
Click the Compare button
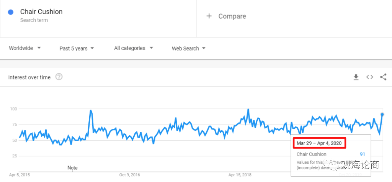[x=232, y=16]
